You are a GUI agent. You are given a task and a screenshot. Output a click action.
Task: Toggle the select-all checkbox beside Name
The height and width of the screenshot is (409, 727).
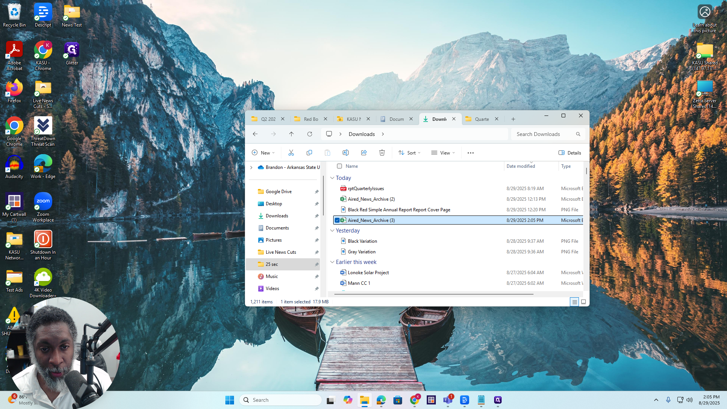coord(339,166)
